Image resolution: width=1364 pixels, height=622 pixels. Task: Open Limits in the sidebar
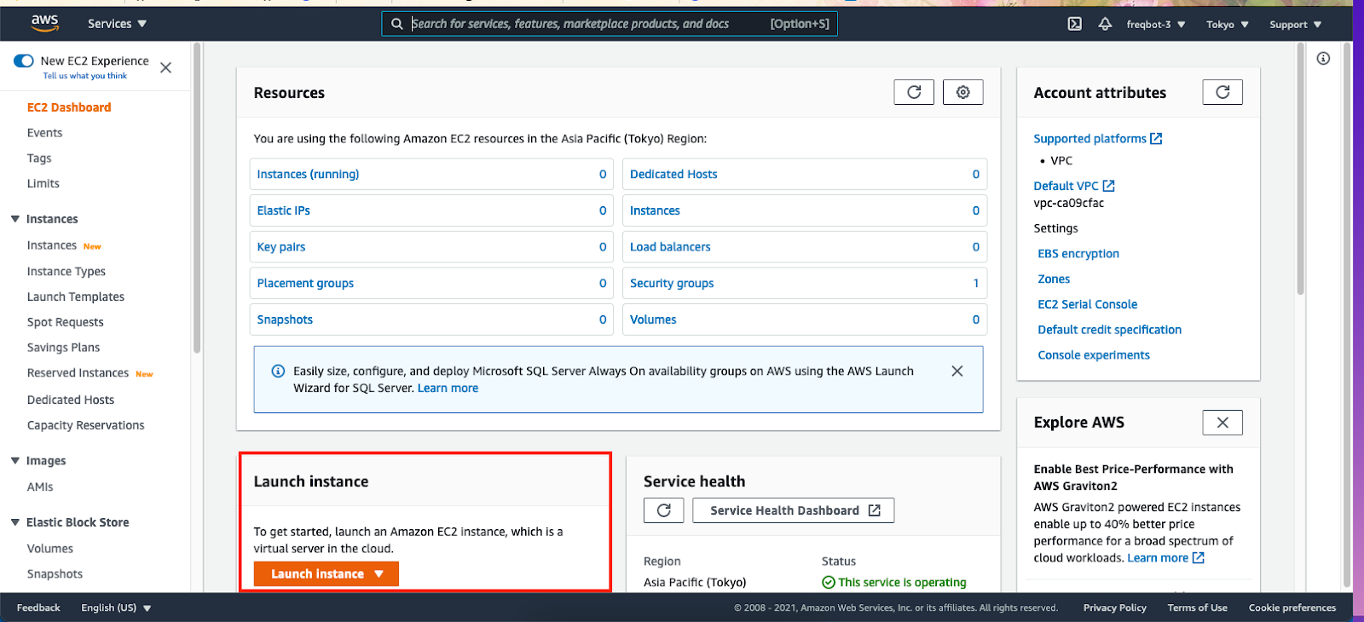click(x=43, y=183)
